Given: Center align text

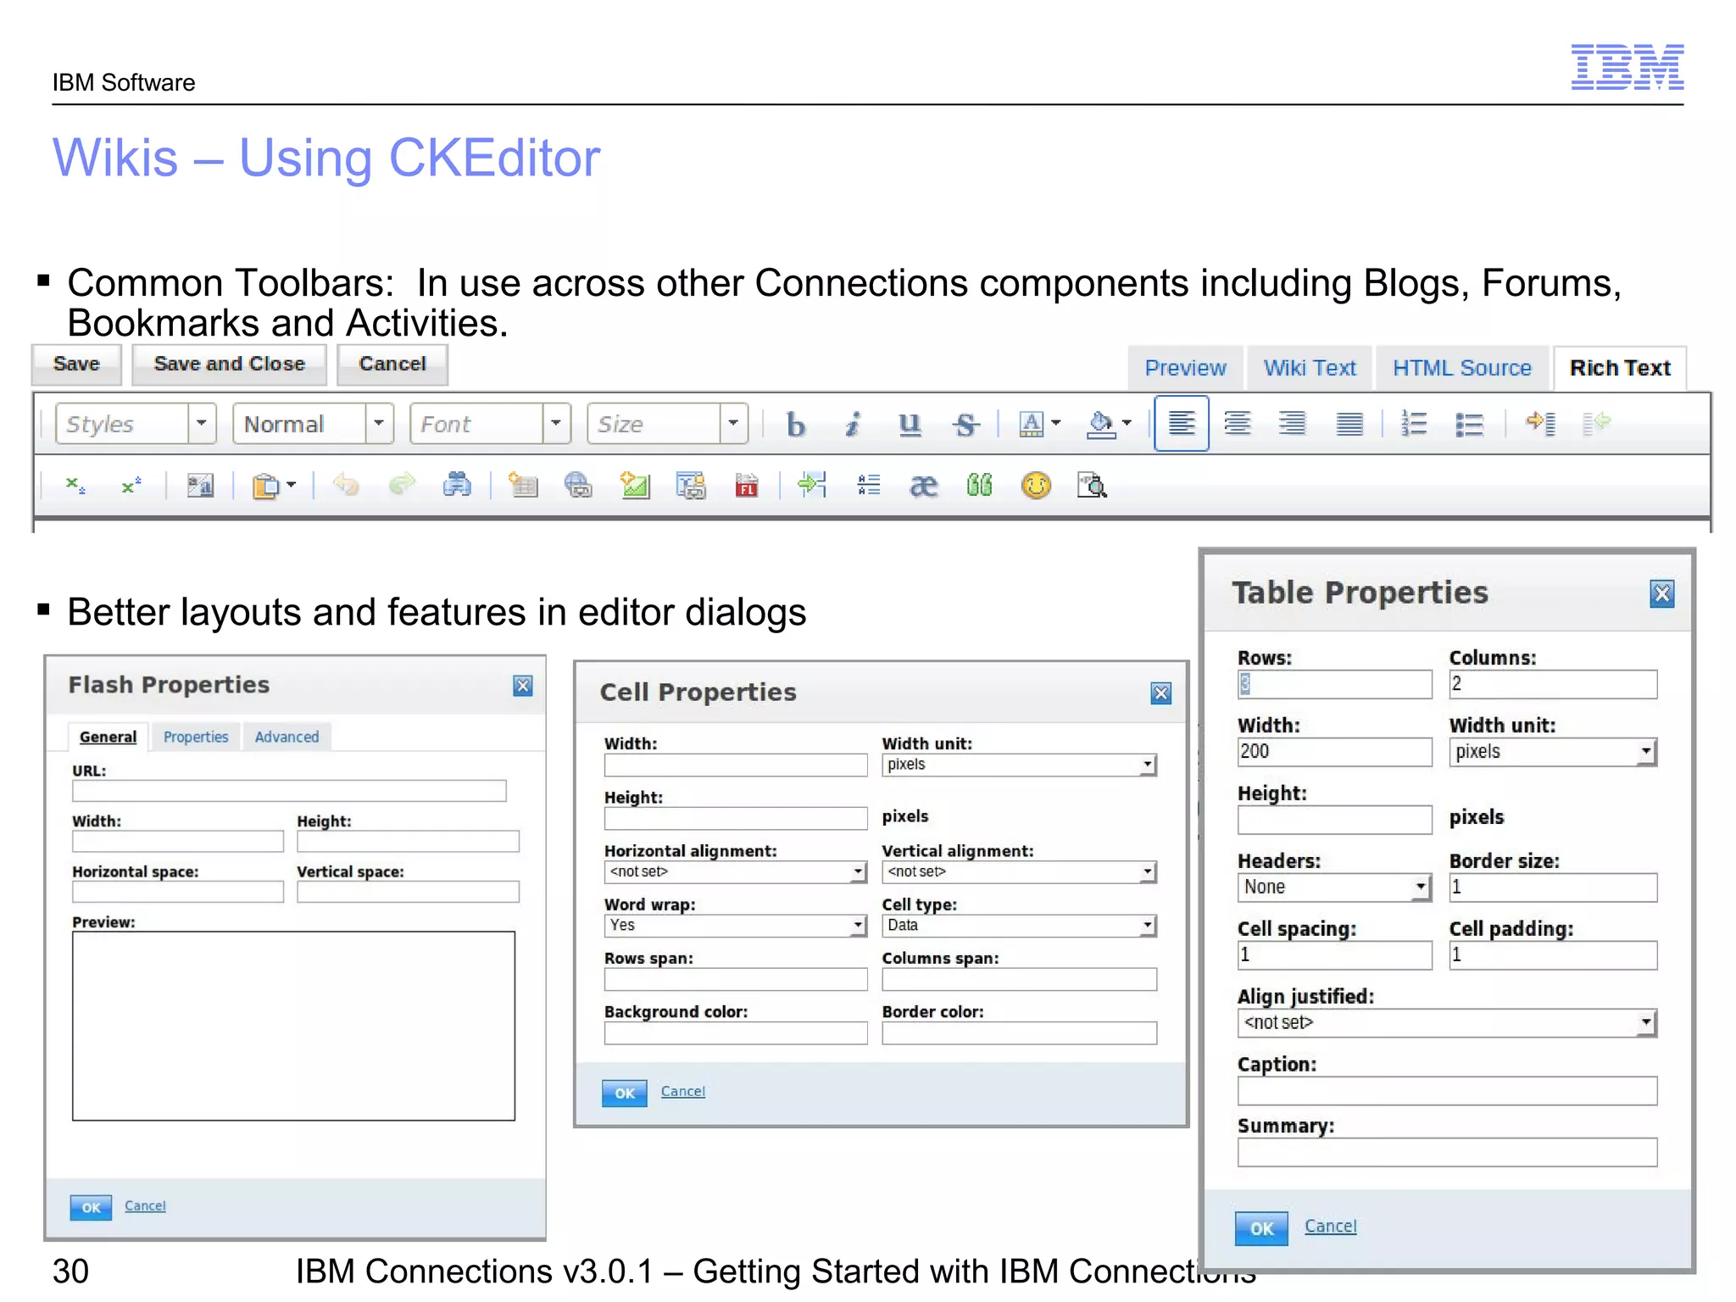Looking at the screenshot, I should click(1238, 423).
